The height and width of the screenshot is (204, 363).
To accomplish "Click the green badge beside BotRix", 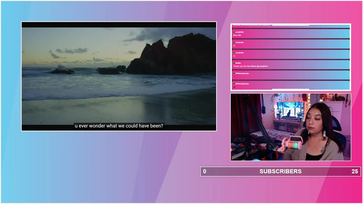I will (x=234, y=63).
